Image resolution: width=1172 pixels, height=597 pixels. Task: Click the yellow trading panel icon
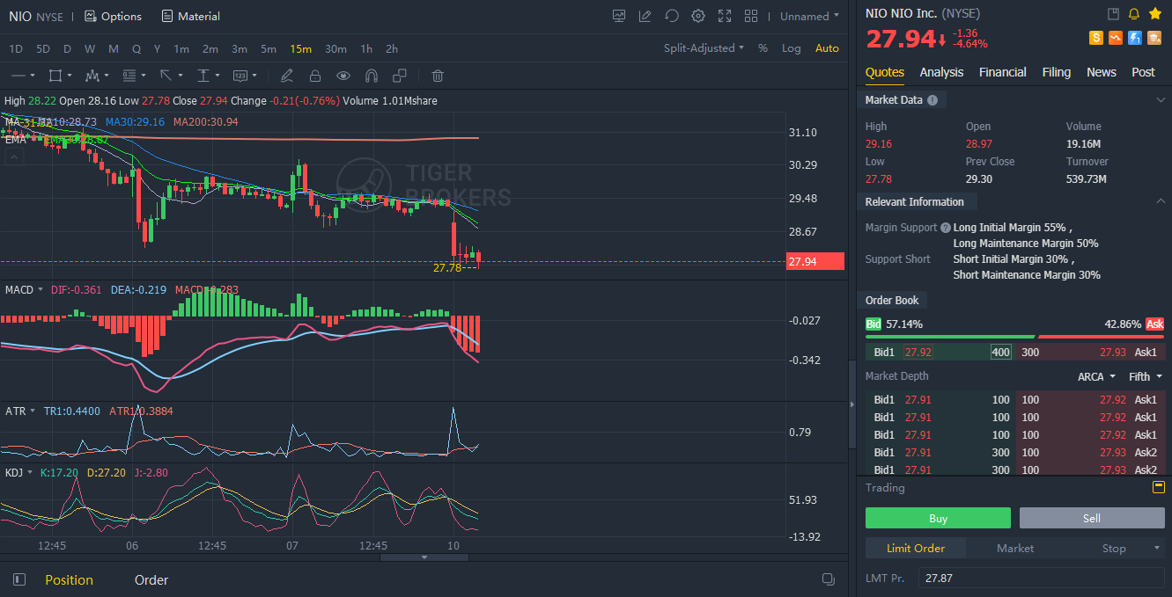pos(1159,487)
